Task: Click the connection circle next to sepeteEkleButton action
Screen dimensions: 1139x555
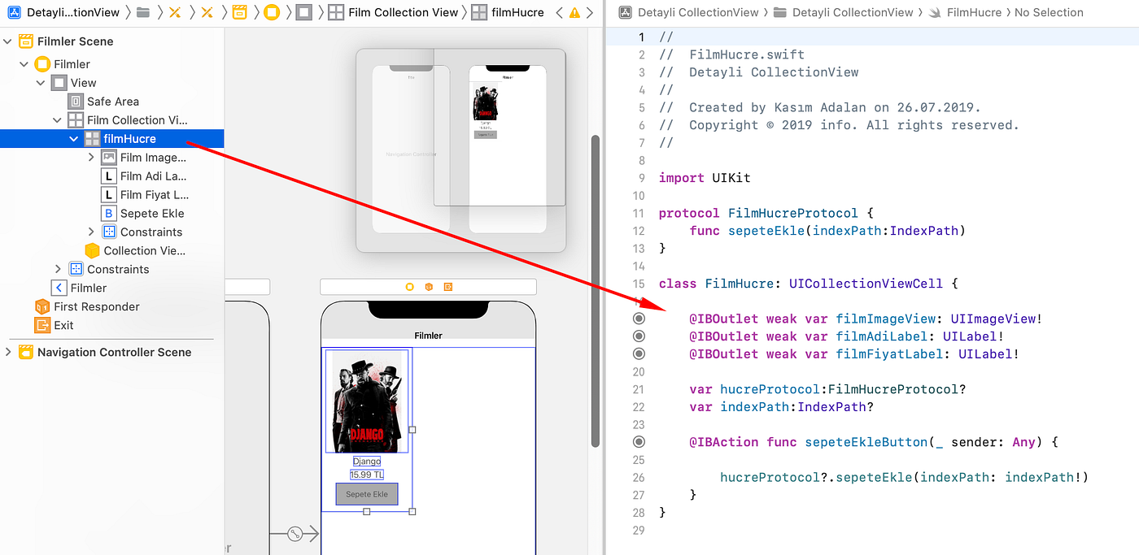Action: point(639,441)
